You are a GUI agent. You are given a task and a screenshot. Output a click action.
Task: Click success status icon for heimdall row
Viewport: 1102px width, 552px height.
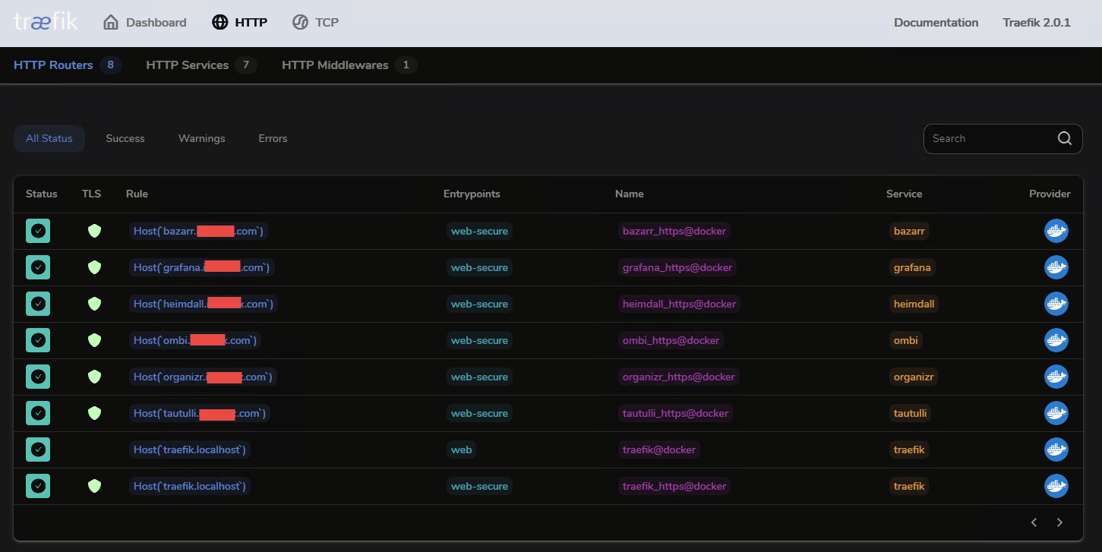tap(38, 304)
